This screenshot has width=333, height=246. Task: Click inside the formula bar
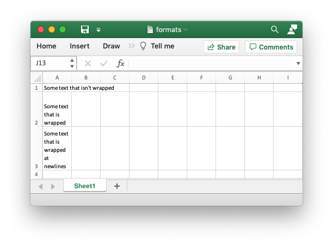(x=212, y=63)
